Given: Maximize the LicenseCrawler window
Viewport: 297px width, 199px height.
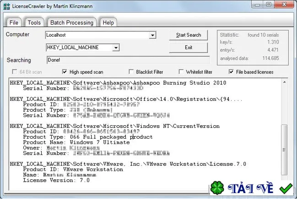Looking at the screenshot, I should click(269, 5).
